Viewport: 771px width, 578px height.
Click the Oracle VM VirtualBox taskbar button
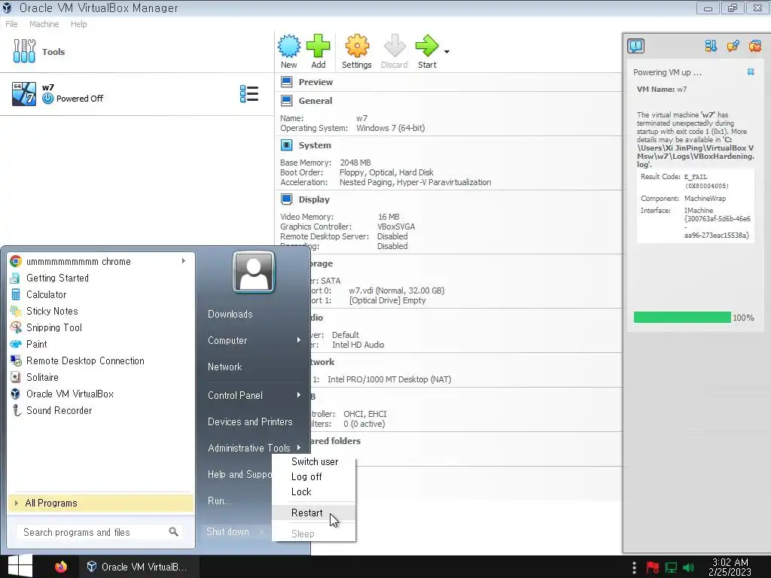click(139, 567)
